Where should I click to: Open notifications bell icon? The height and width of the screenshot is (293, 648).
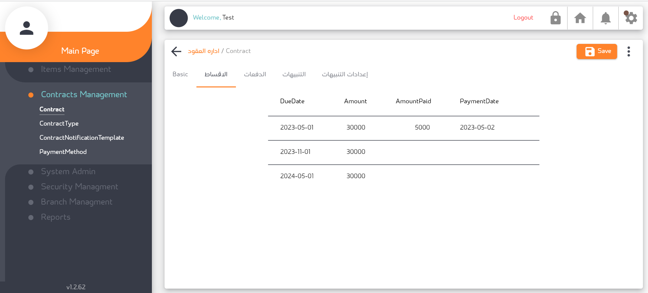point(605,18)
